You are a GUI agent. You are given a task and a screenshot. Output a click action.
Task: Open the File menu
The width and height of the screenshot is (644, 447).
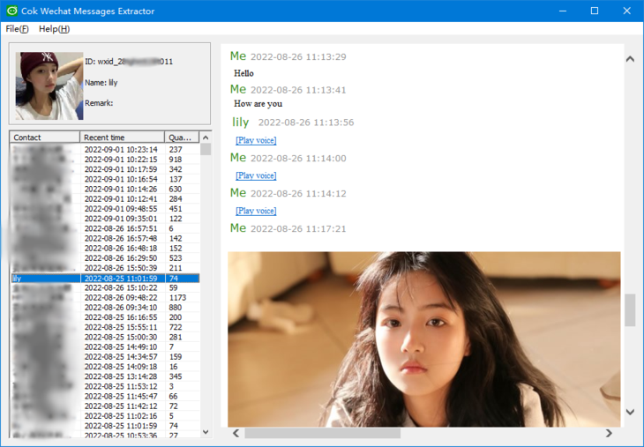coord(17,29)
